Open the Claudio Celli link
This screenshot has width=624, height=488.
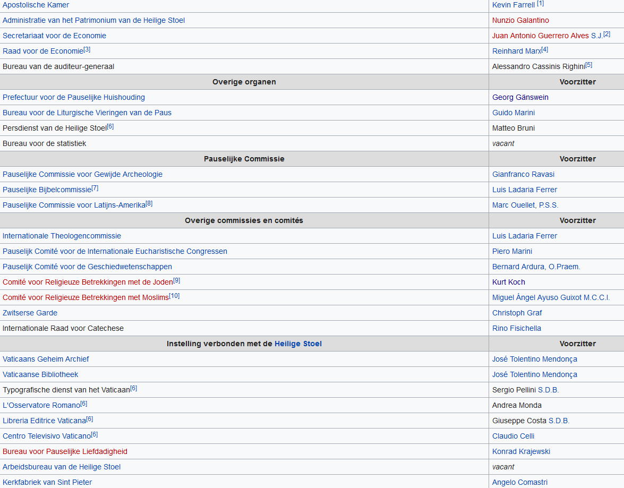[514, 436]
